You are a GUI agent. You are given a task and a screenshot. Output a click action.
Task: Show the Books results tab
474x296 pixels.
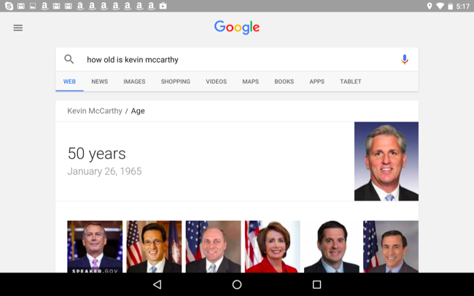[x=284, y=82]
